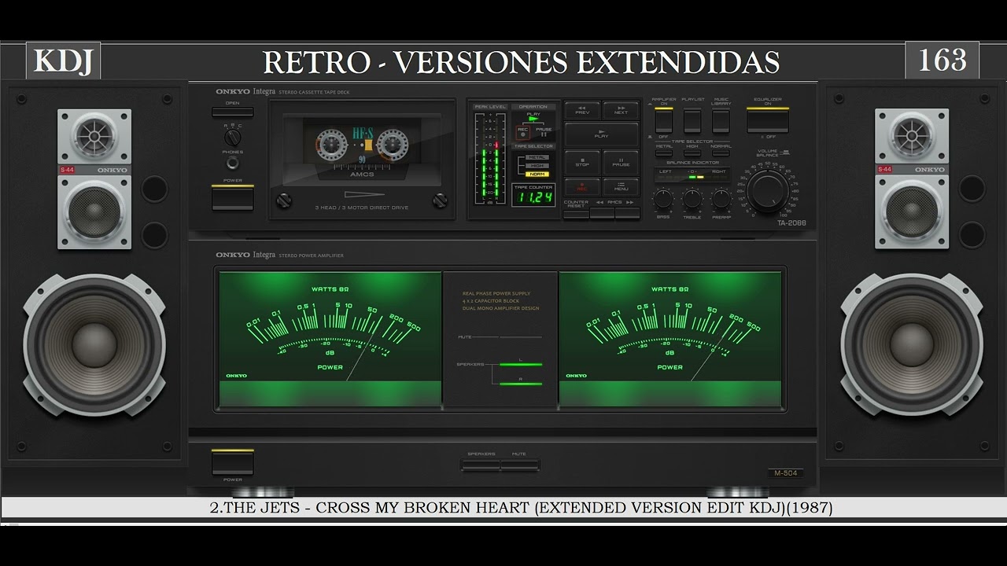Screen dimensions: 1007x566
Task: Click the left speaker's tweeter
Action: (x=94, y=137)
